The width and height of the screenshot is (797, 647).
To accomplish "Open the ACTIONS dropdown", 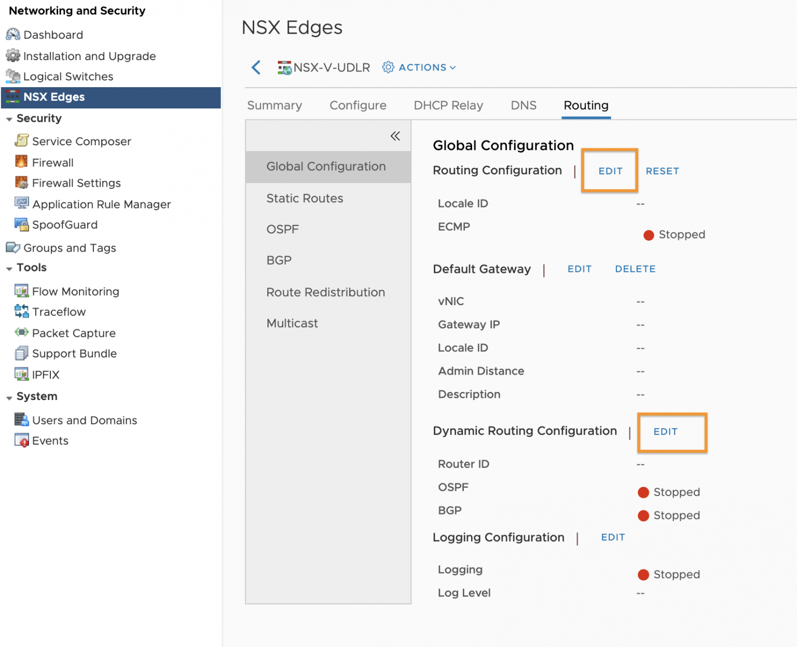I will [x=419, y=67].
